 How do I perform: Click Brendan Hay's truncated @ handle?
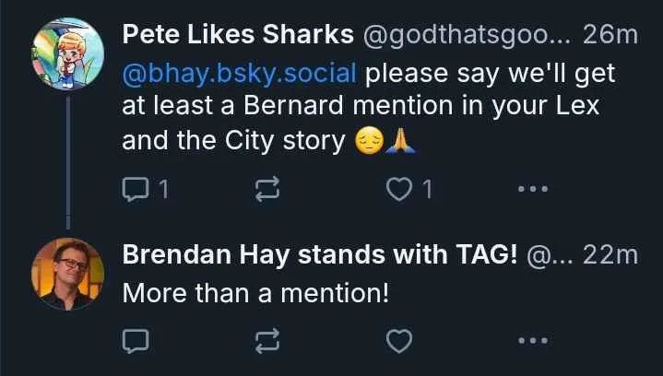pos(550,256)
